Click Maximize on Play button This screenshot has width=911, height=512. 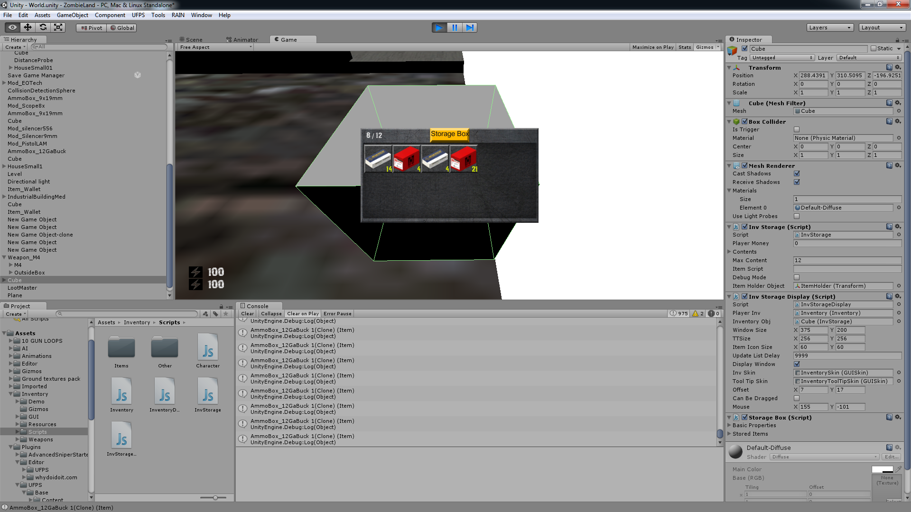click(x=653, y=47)
